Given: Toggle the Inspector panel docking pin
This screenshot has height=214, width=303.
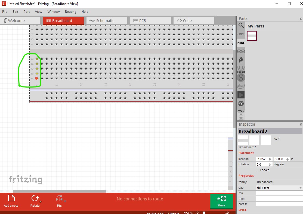Looking at the screenshot, I should point(301,124).
